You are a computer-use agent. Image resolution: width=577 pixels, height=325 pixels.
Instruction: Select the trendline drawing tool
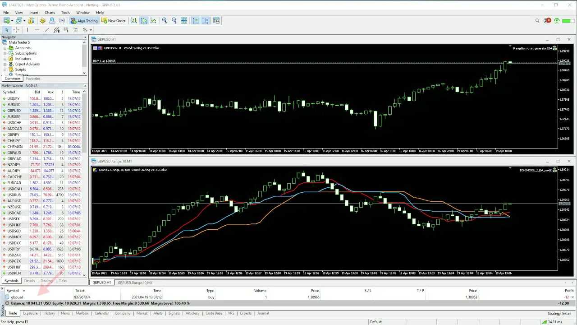pos(46,30)
